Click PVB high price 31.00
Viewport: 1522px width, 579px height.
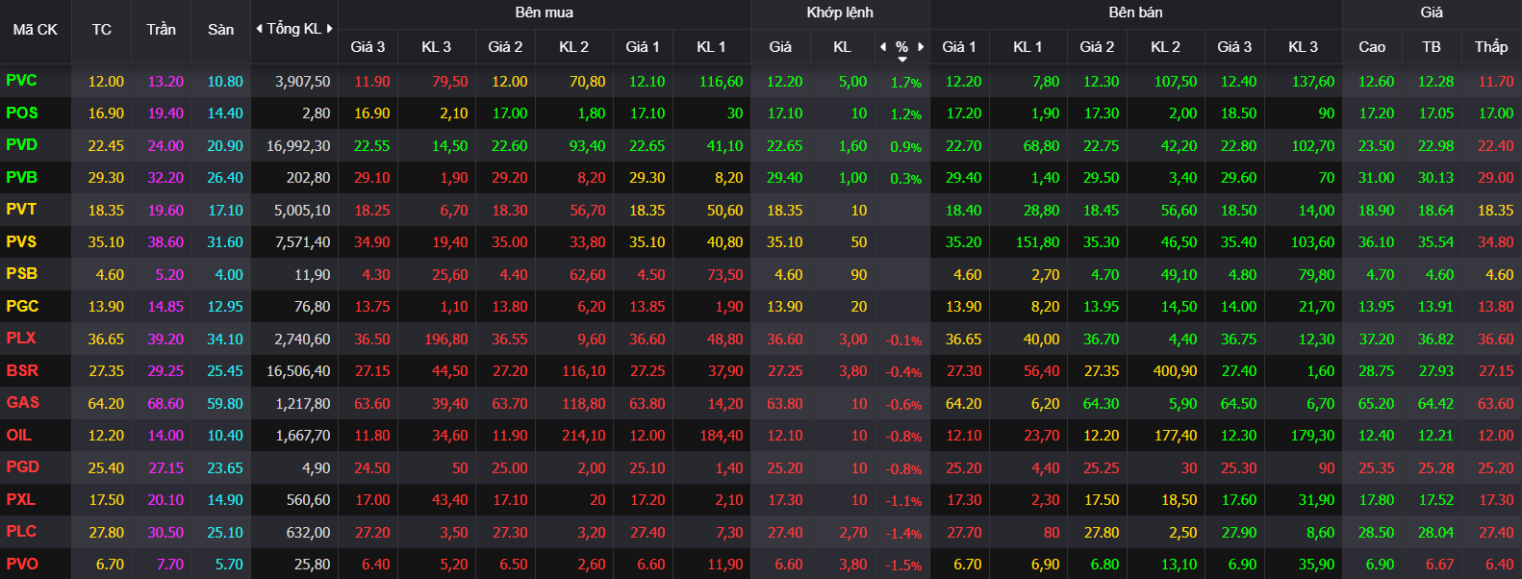pos(1377,178)
